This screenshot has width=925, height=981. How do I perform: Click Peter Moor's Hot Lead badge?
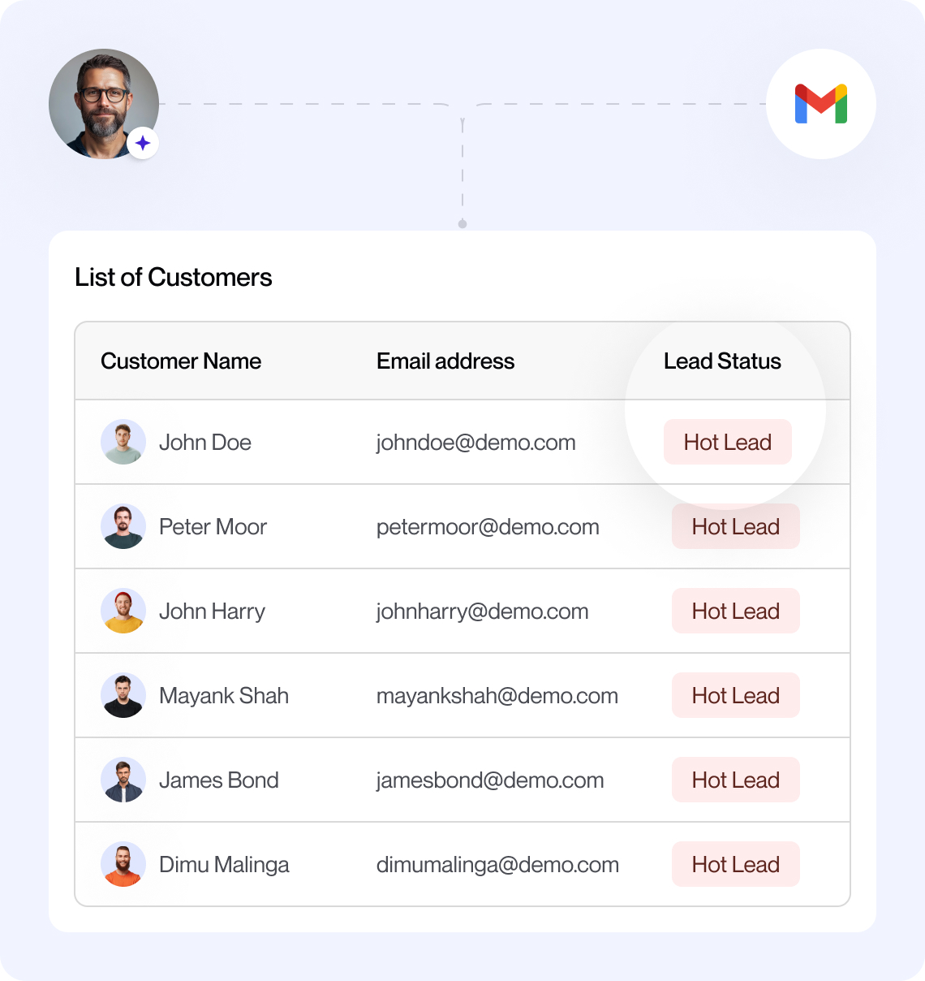tap(736, 526)
